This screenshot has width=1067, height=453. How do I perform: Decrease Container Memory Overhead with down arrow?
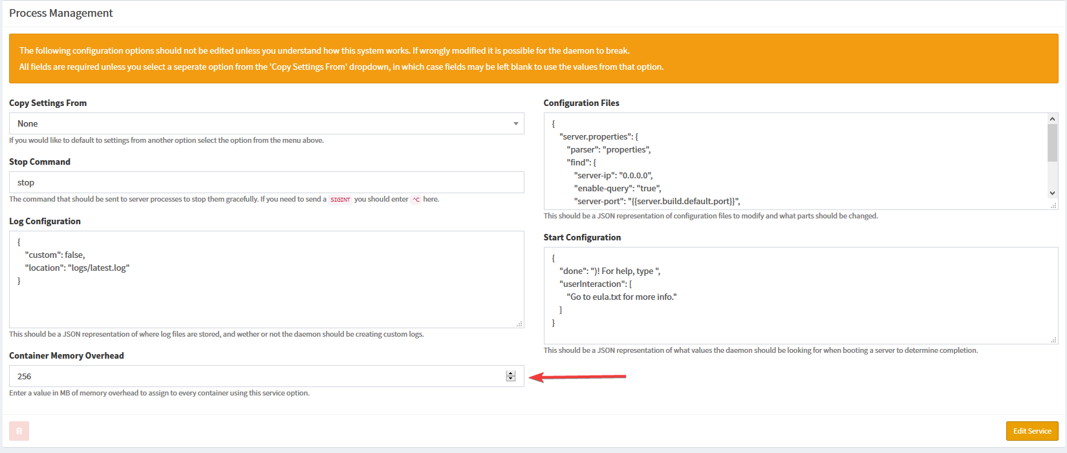pyautogui.click(x=511, y=379)
